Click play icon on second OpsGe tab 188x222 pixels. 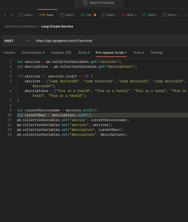click(x=103, y=15)
